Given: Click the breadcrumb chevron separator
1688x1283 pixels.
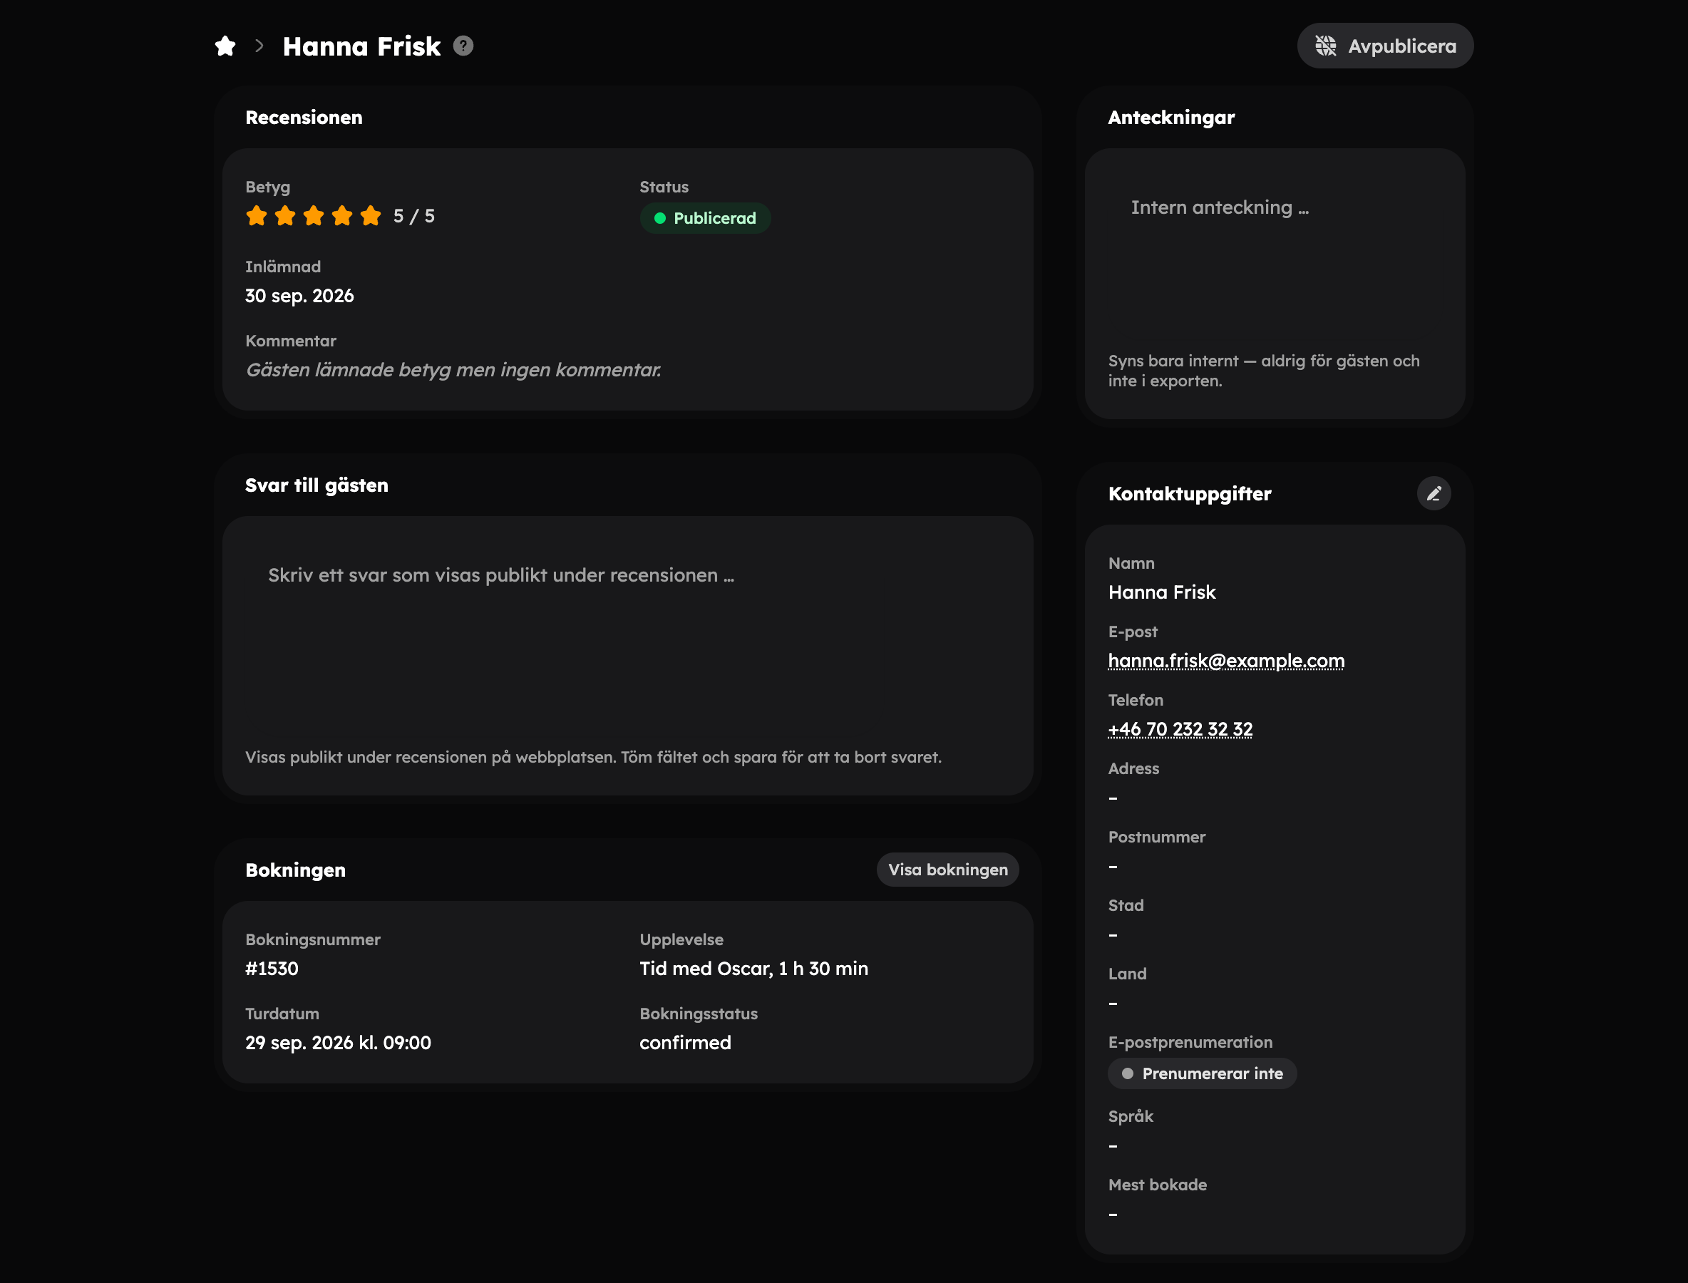Looking at the screenshot, I should (259, 46).
